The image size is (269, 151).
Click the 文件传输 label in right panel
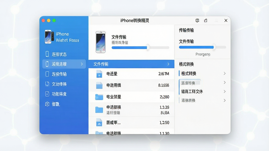[x=186, y=41]
